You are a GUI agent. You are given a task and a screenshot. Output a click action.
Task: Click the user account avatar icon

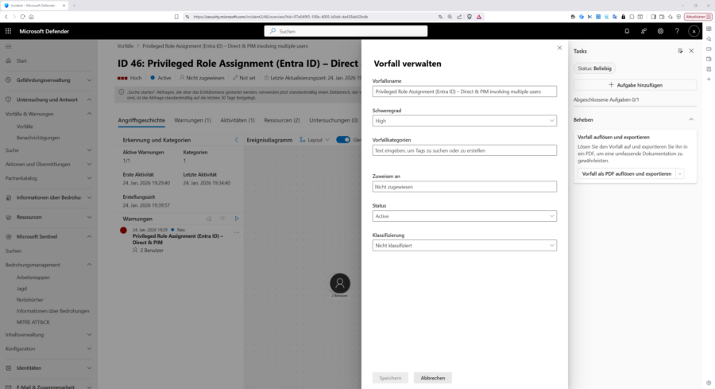(x=694, y=31)
